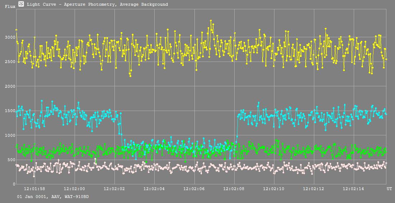
Task: Click the 12:02:02 time label
Action: [114, 189]
